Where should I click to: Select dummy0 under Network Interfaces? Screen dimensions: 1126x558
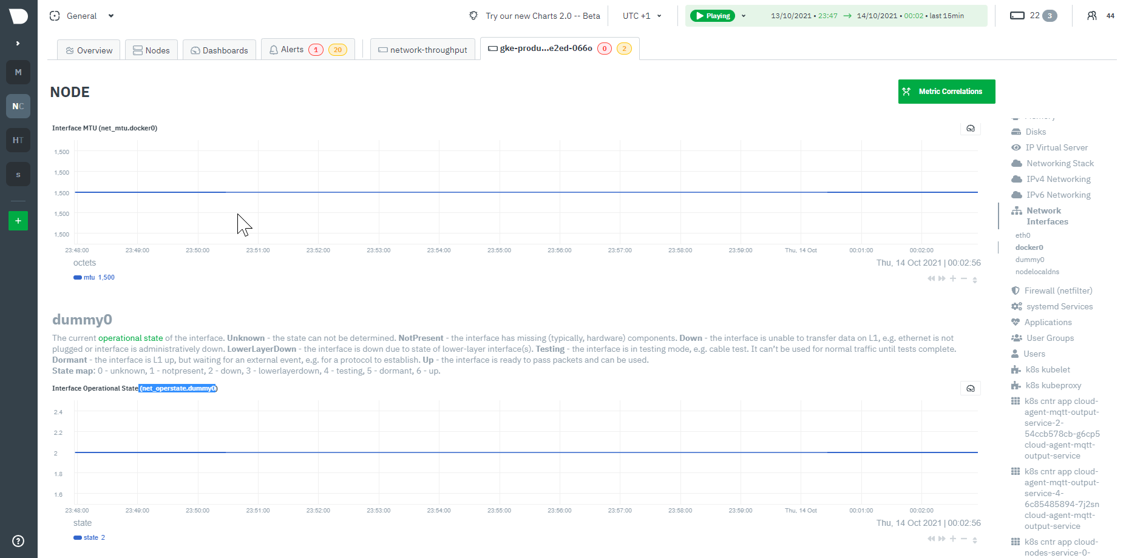(1029, 260)
